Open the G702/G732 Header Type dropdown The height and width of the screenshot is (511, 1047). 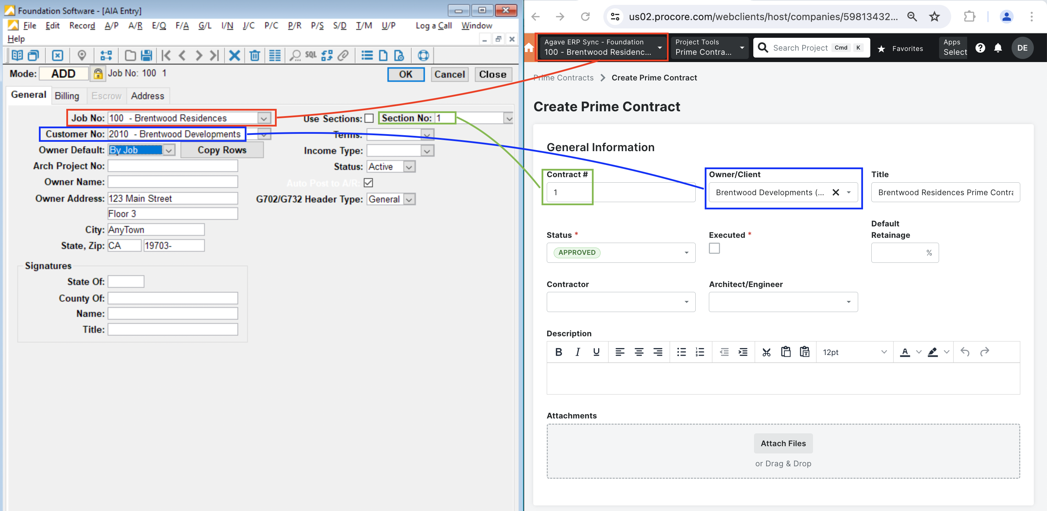[409, 199]
